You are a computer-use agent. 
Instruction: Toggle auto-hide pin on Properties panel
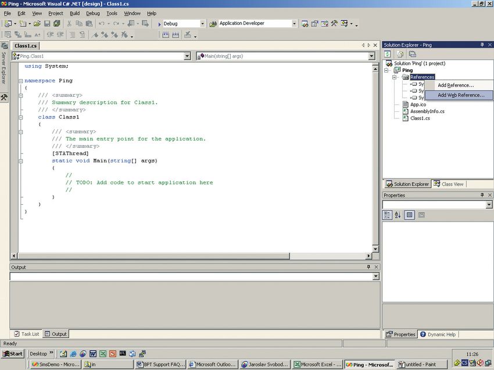point(482,195)
